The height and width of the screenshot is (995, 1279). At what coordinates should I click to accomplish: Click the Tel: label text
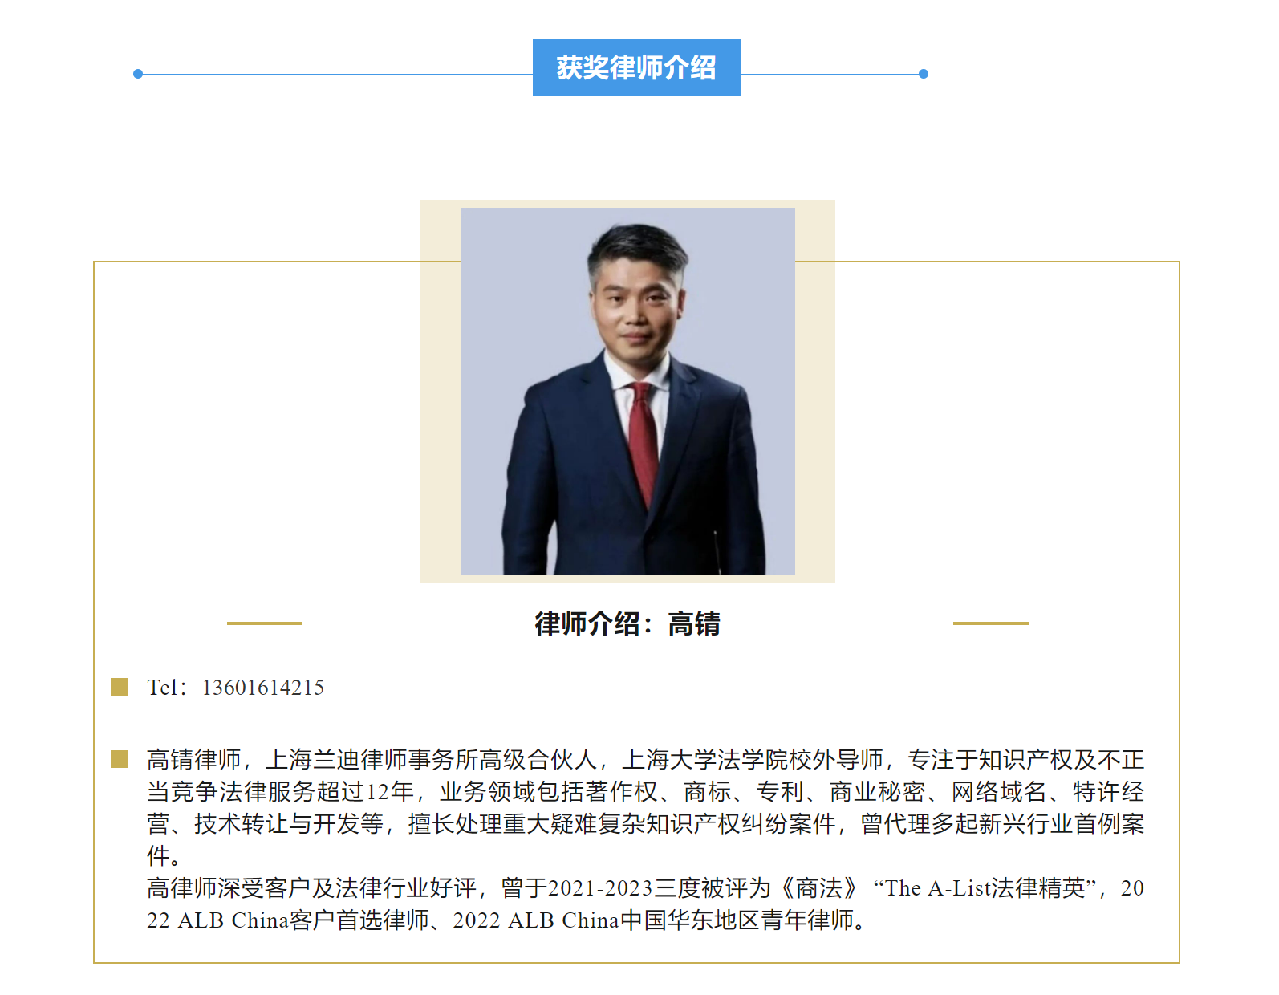167,688
